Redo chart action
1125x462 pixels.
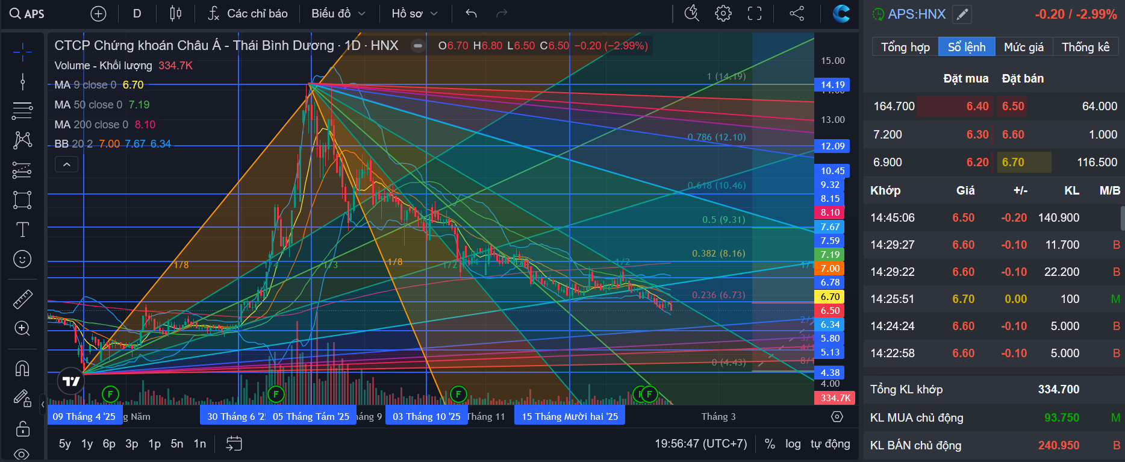(501, 13)
